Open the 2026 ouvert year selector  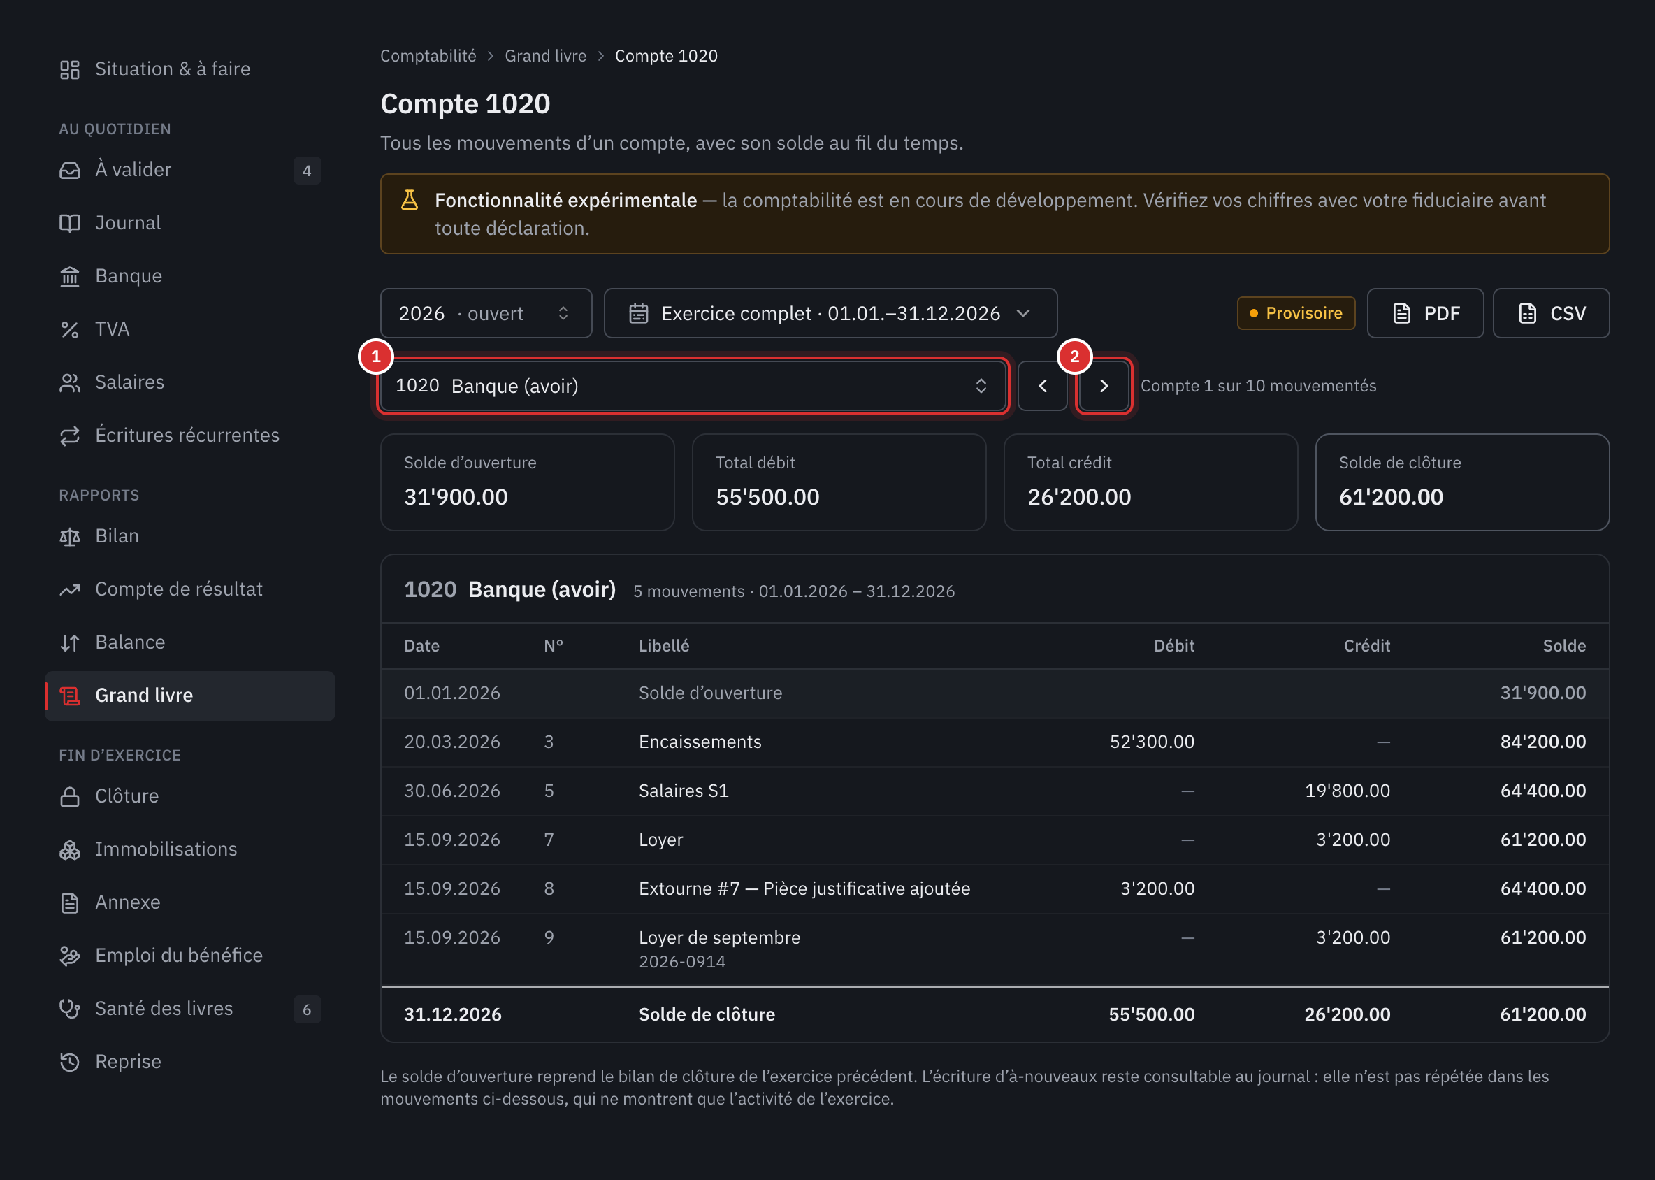(486, 313)
